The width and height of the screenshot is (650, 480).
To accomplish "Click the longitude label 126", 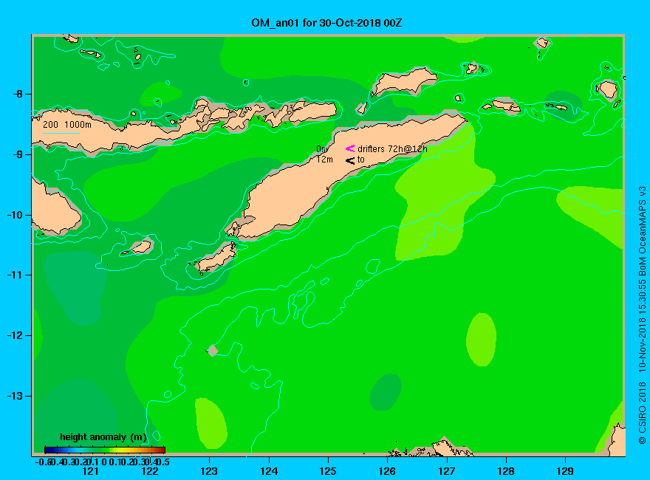I will click(x=387, y=471).
